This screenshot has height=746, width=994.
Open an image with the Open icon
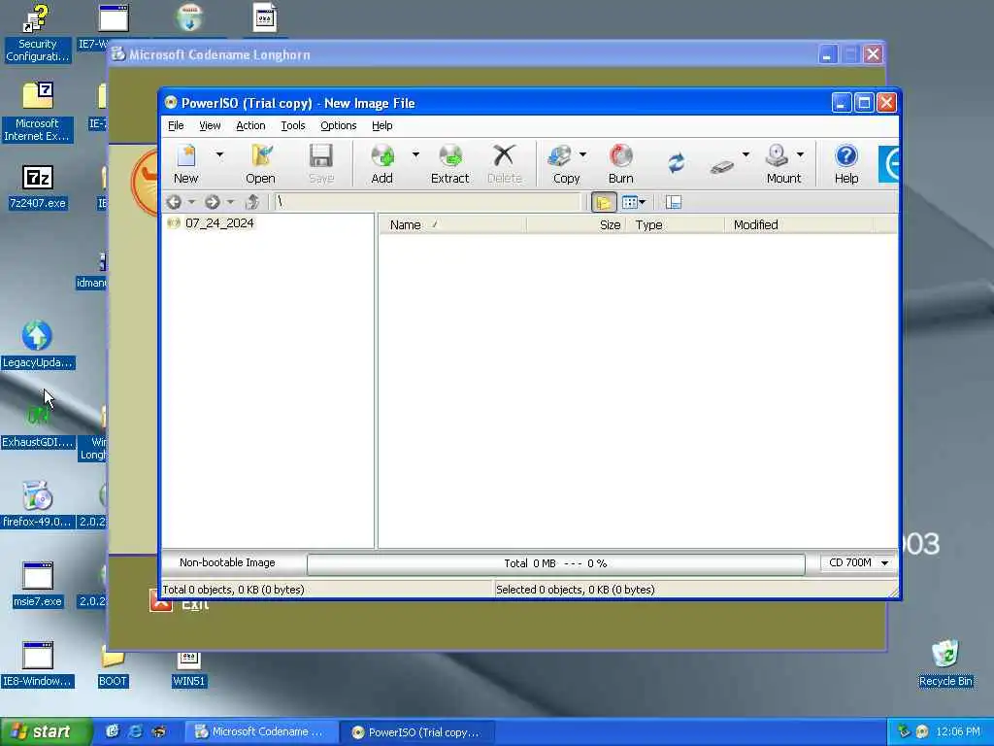coord(260,163)
